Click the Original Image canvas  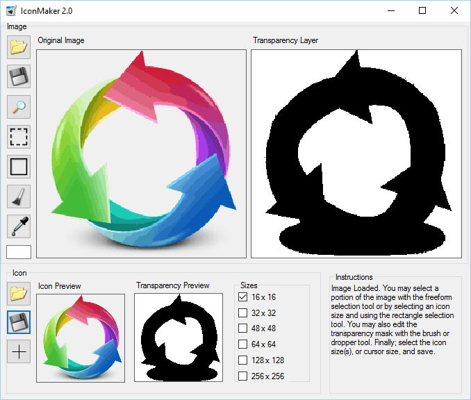point(141,153)
